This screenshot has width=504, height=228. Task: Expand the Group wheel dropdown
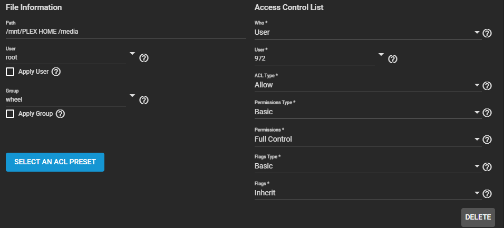click(x=132, y=96)
